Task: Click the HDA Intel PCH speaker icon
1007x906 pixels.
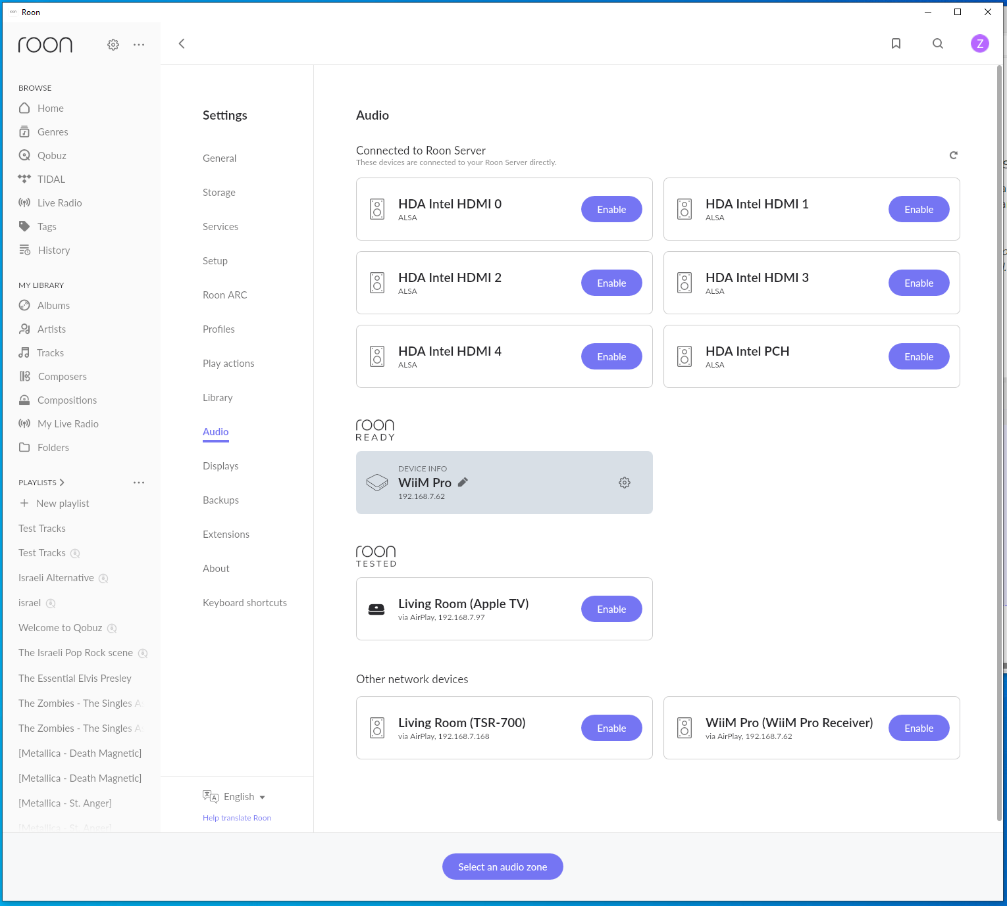Action: point(684,356)
